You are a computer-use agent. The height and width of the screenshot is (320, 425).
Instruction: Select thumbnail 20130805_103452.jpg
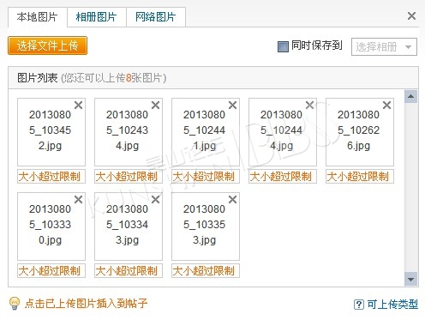point(51,132)
